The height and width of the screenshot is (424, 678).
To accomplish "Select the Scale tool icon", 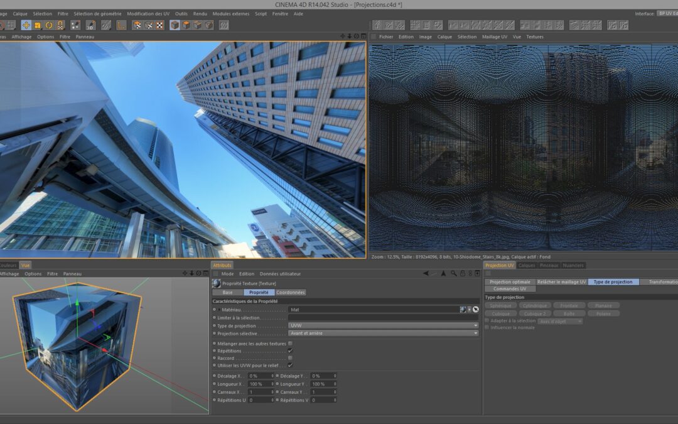I will pos(38,25).
